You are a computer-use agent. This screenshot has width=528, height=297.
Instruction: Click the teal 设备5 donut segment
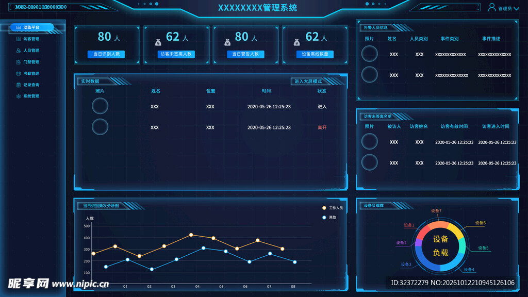[461, 245]
